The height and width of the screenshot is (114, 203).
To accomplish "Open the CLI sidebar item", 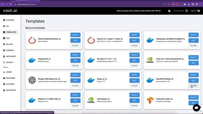I will 6,26.
